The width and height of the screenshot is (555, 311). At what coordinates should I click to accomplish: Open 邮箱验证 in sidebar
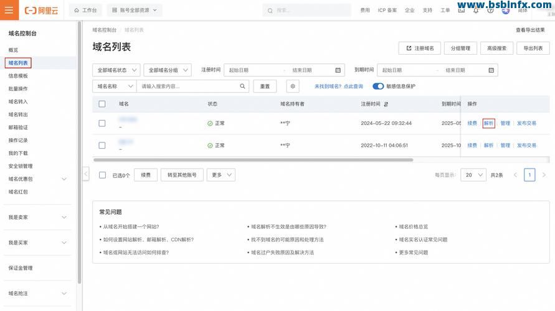pos(18,128)
